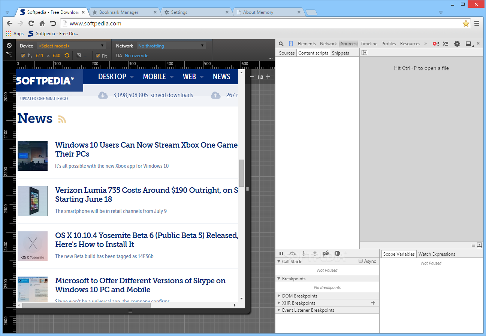Open the Network throttling dropdown
The height and width of the screenshot is (336, 486).
[171, 46]
